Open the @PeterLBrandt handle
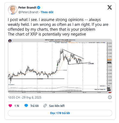This screenshot has height=123, width=119. (x=28, y=12)
